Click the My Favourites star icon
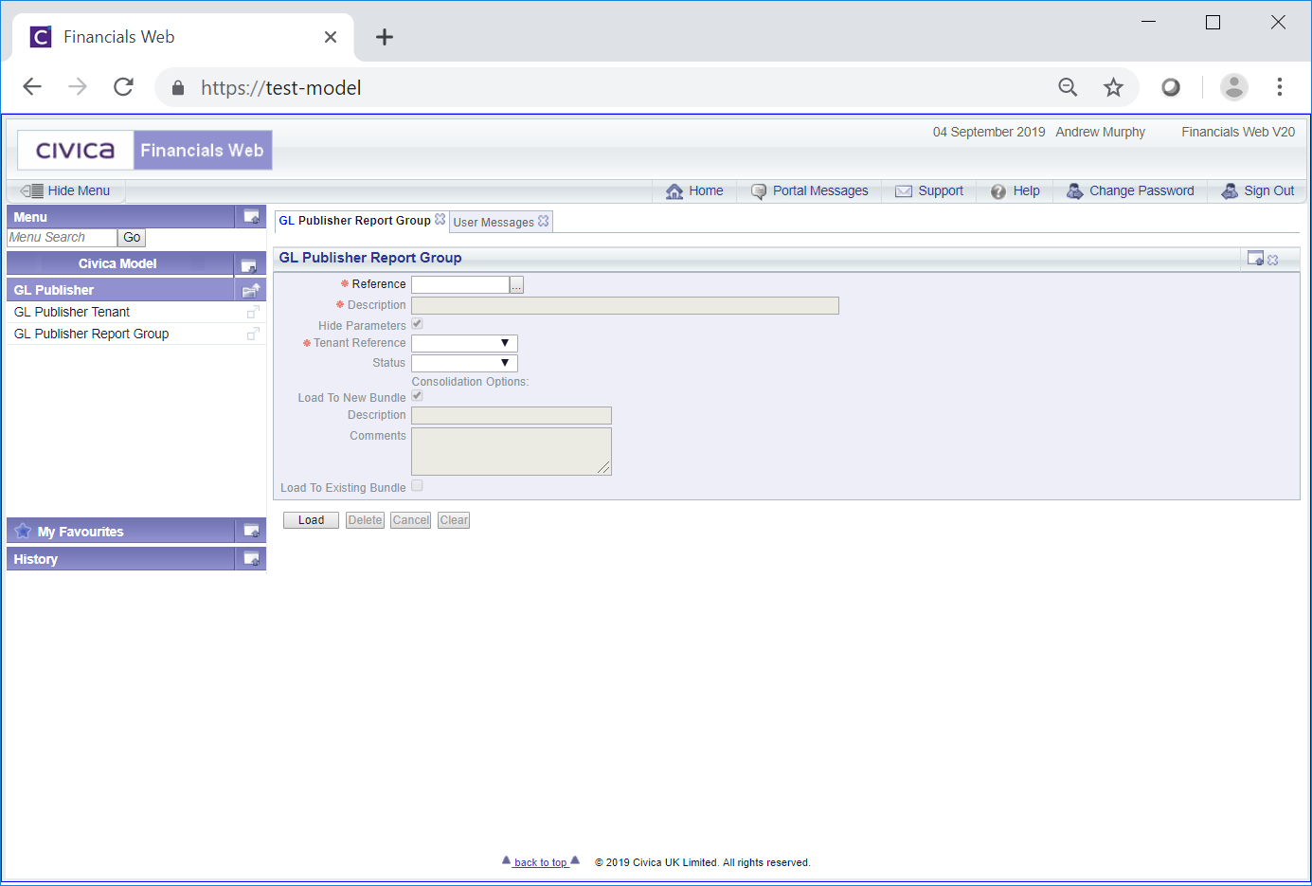 [x=23, y=531]
